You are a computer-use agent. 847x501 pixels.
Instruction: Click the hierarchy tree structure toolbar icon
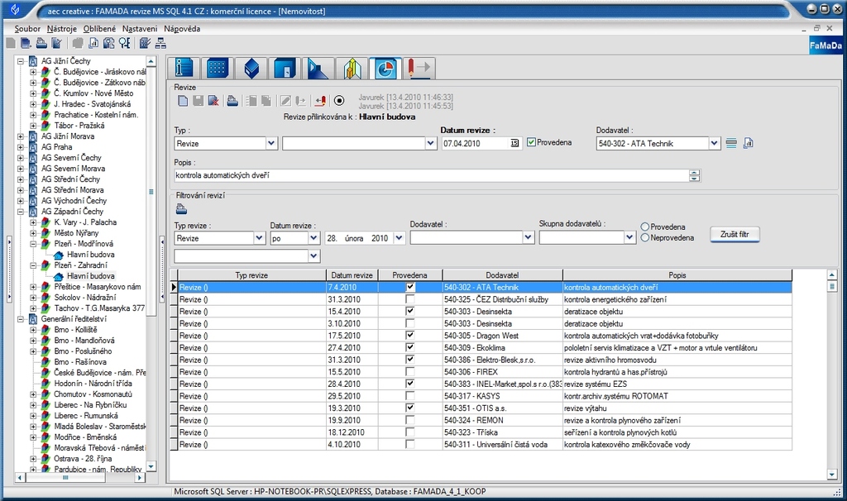coord(160,43)
